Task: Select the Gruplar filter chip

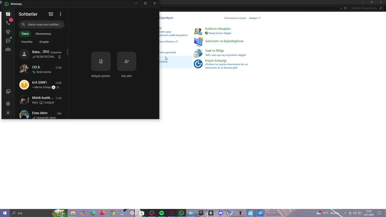Action: point(44,42)
